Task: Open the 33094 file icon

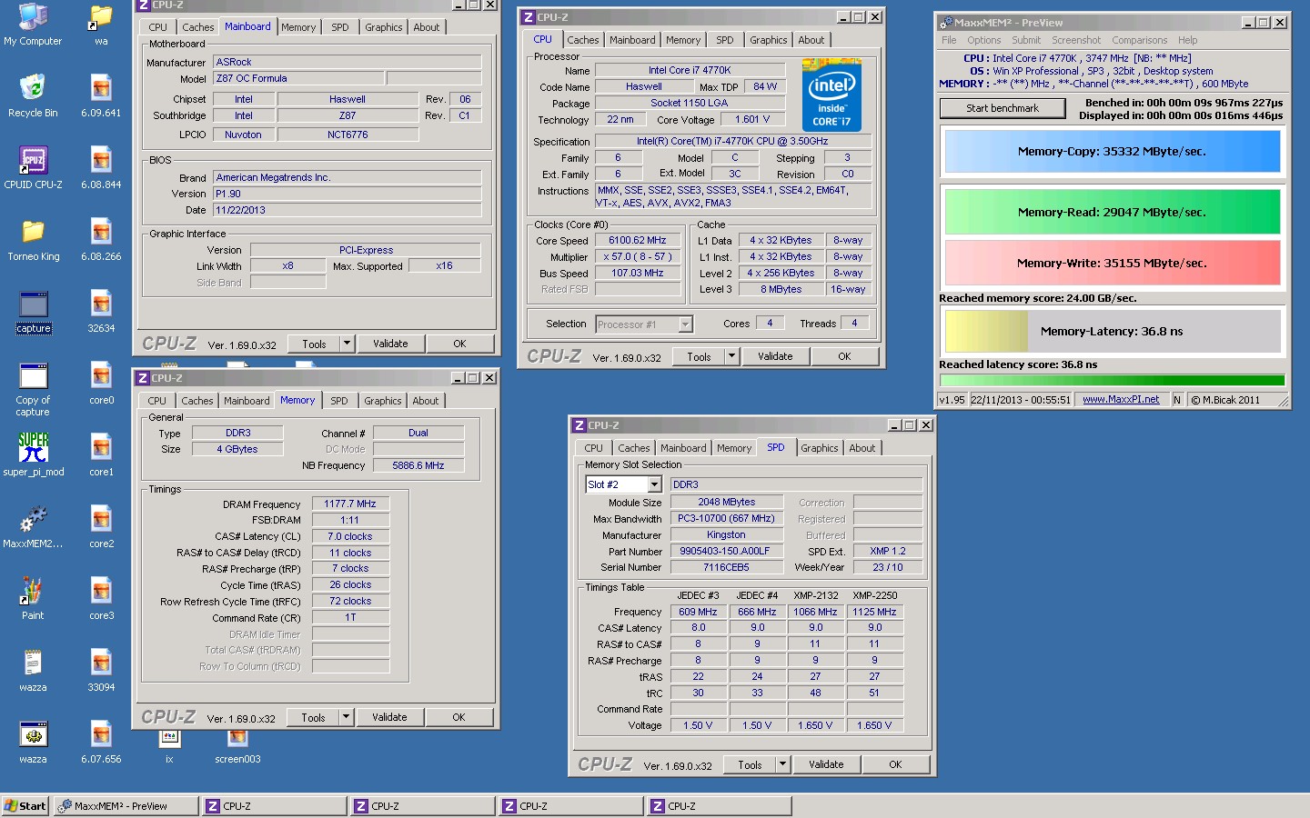Action: 101,669
